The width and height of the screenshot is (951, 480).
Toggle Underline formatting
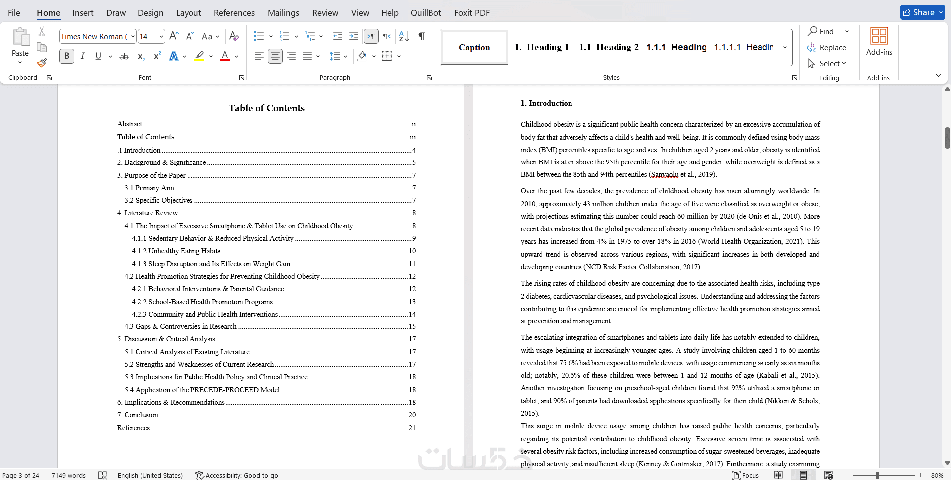pyautogui.click(x=98, y=56)
